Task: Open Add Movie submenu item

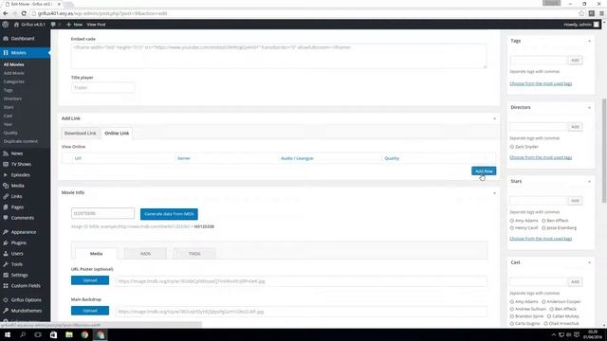Action: (x=14, y=73)
